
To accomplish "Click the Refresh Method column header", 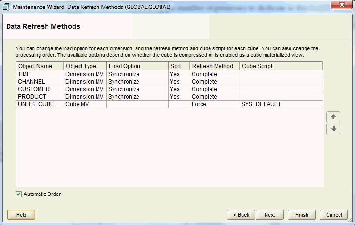I will click(x=215, y=66).
